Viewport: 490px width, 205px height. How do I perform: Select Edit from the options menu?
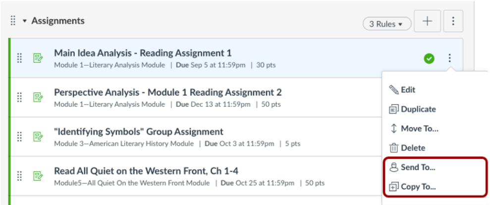coord(402,90)
